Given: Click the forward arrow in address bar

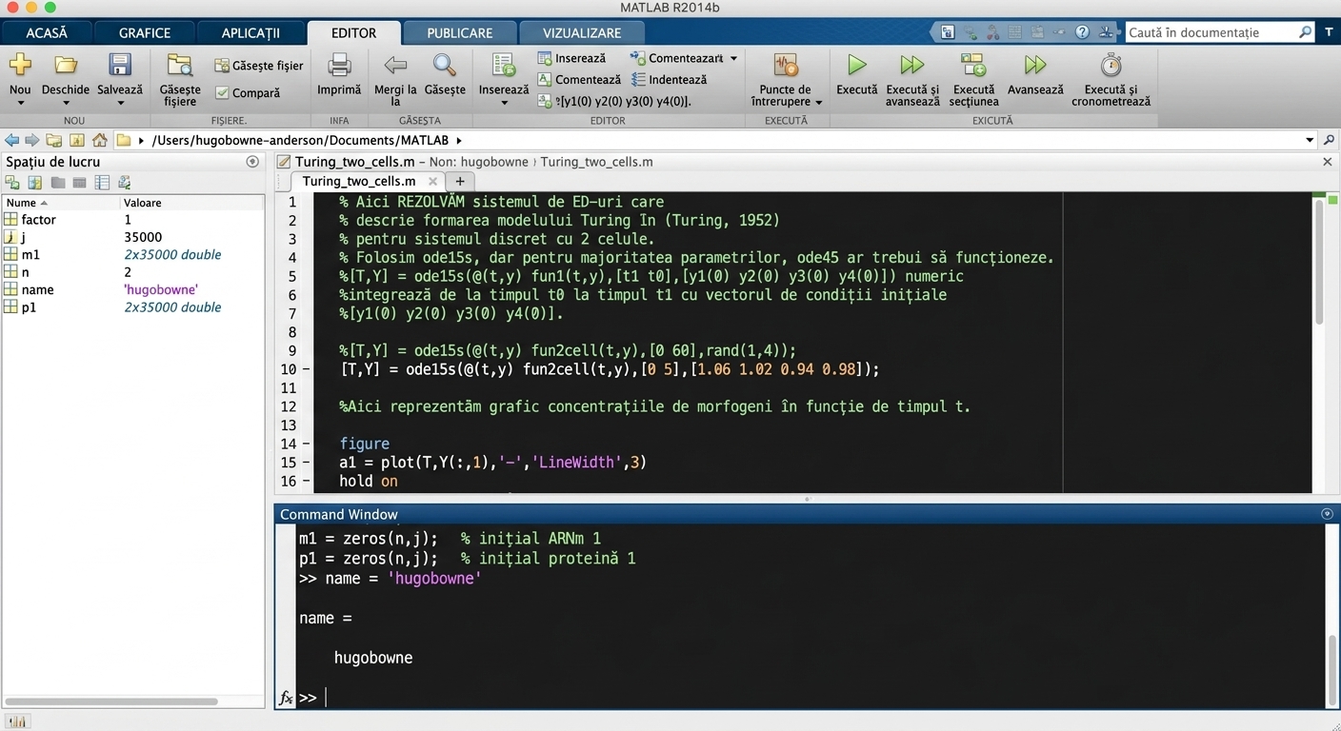Looking at the screenshot, I should click(x=32, y=140).
